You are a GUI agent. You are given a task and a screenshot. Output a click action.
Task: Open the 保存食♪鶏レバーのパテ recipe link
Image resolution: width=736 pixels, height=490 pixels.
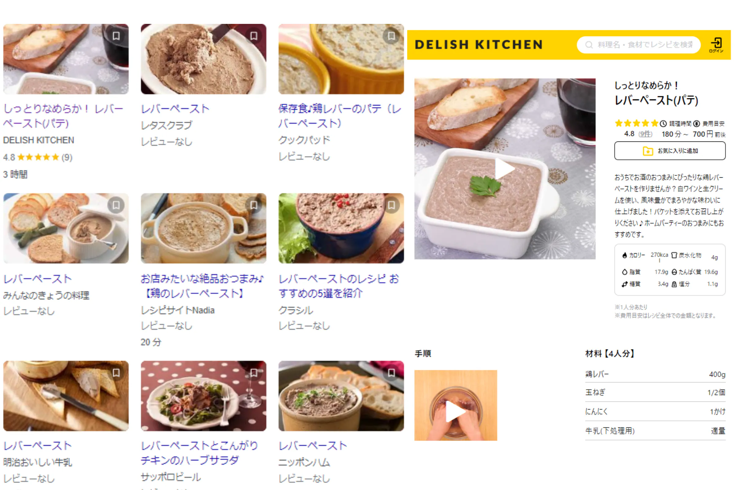[340, 116]
